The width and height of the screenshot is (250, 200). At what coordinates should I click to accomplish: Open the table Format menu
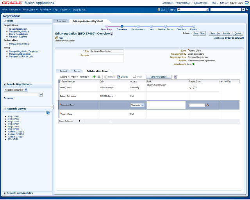84,77
